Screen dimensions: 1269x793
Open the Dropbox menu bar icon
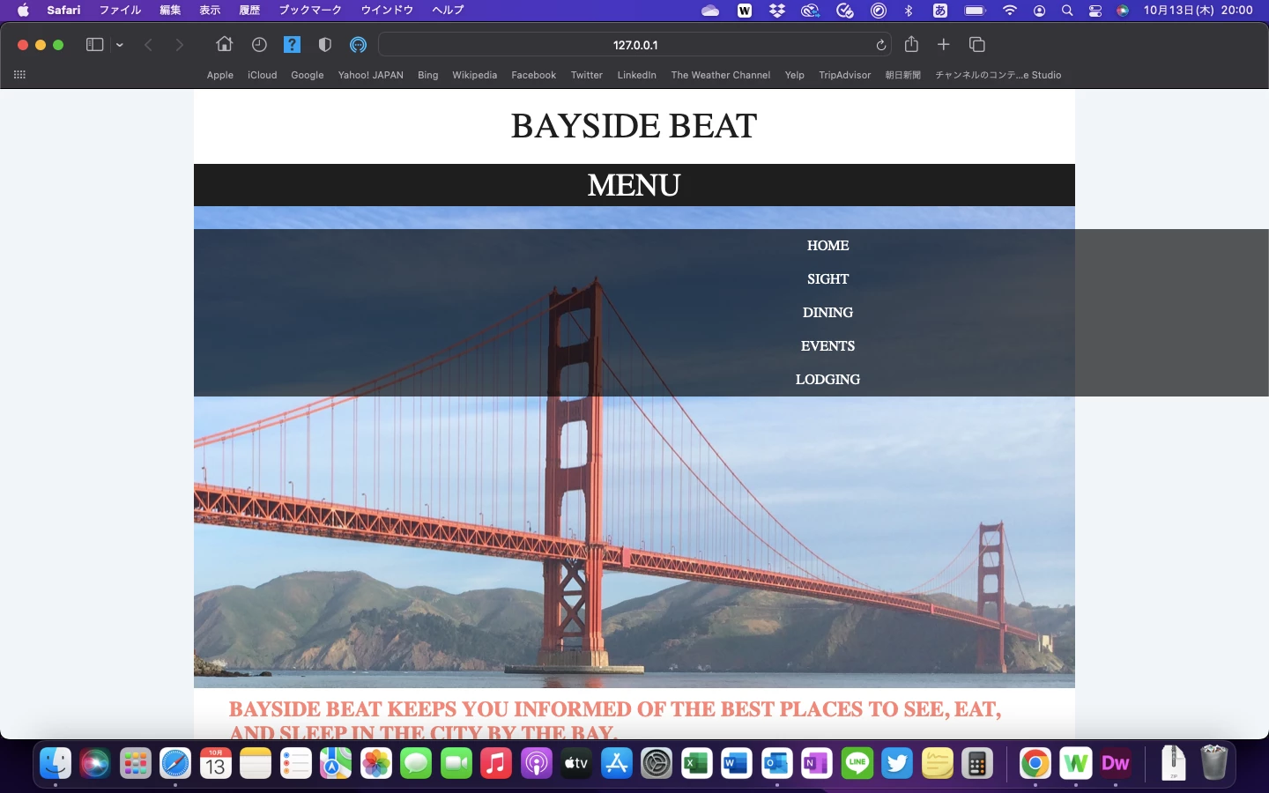777,11
